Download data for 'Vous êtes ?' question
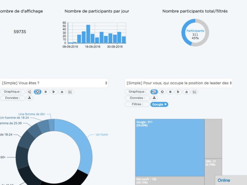Viewport: 247px width, 185px height. pyautogui.click(x=29, y=98)
